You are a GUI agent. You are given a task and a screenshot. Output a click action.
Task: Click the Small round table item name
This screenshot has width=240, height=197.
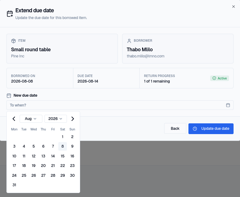[x=31, y=49]
